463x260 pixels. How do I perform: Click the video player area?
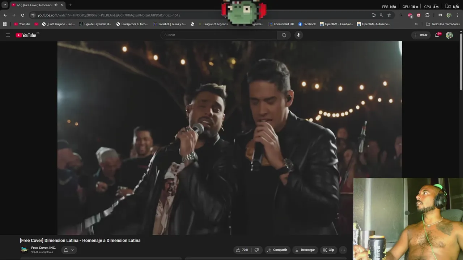(x=229, y=138)
